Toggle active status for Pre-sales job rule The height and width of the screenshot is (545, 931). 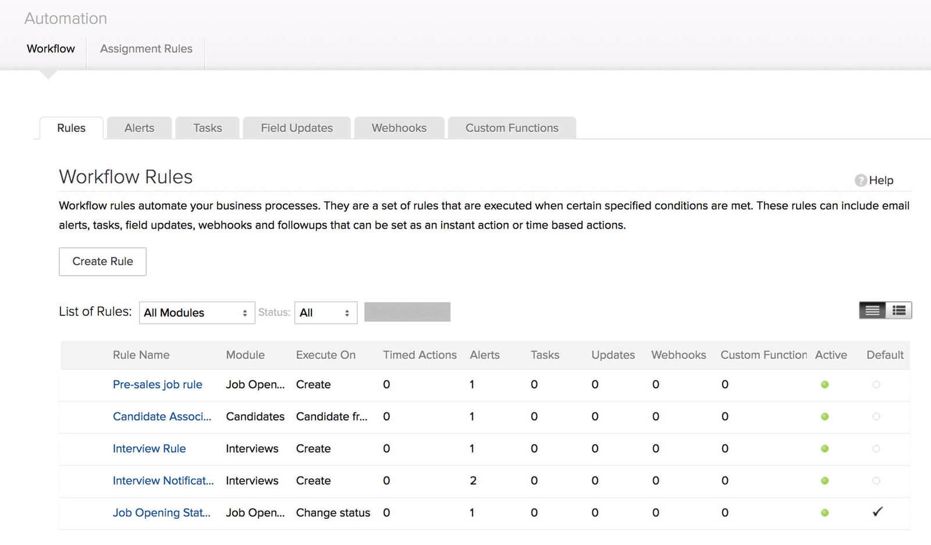tap(825, 384)
